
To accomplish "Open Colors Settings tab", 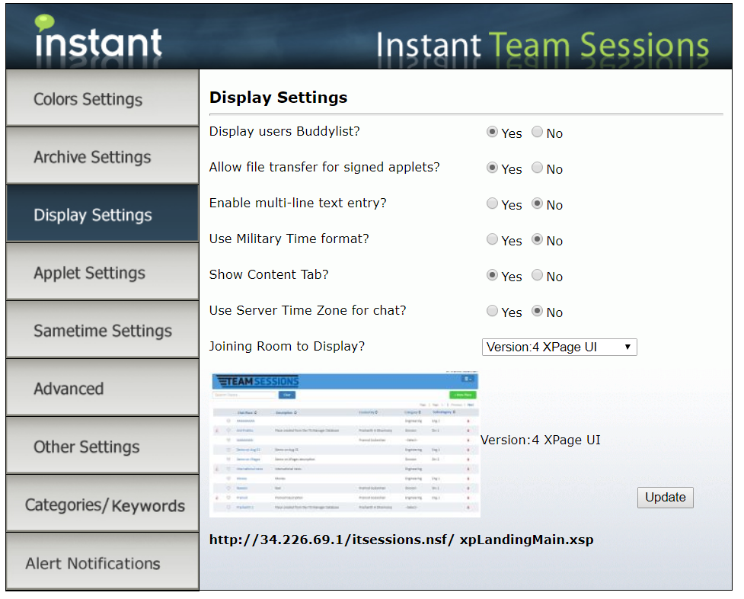I will click(x=103, y=98).
